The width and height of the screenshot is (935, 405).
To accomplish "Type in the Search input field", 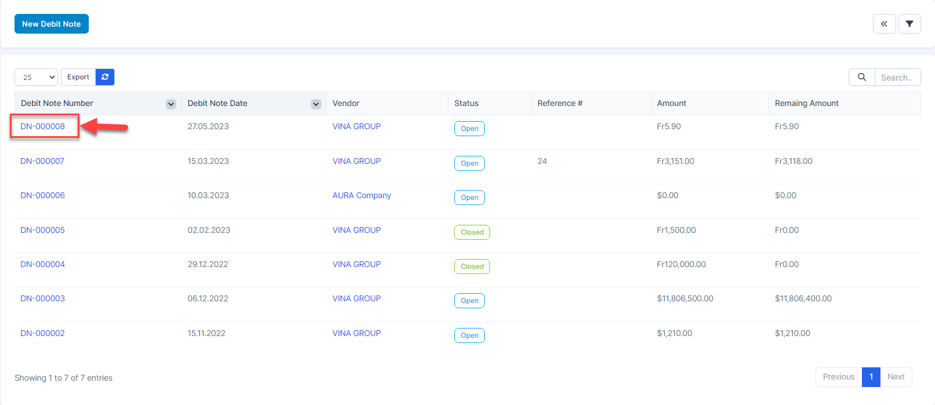I will 897,77.
